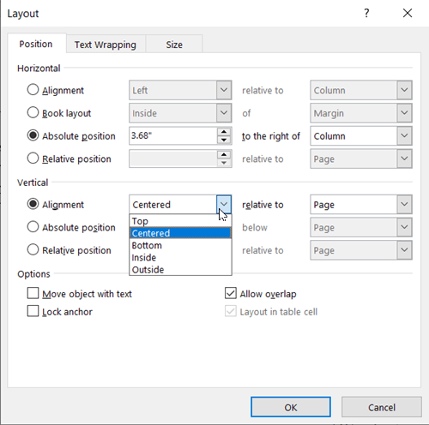Viewport: 429px width, 425px height.
Task: Pick Inside from the vertical alignment list
Action: pyautogui.click(x=180, y=258)
